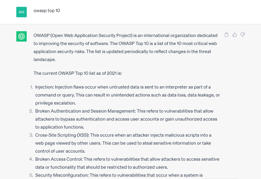Copy the response using the clipboard icon
The image size is (261, 179).
point(226,35)
